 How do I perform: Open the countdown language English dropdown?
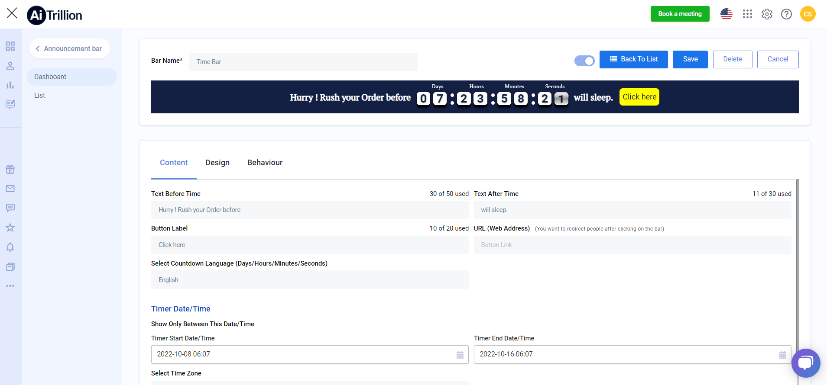(310, 280)
